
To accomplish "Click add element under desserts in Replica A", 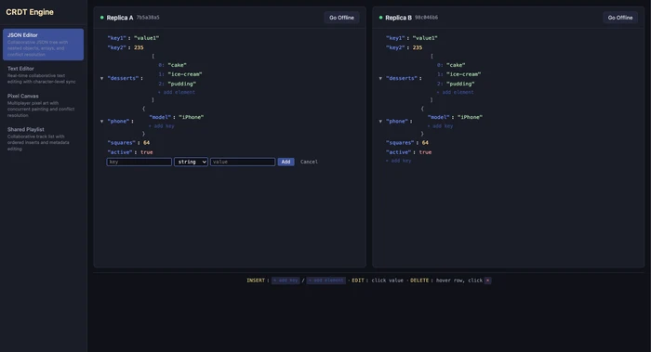I will pyautogui.click(x=177, y=92).
